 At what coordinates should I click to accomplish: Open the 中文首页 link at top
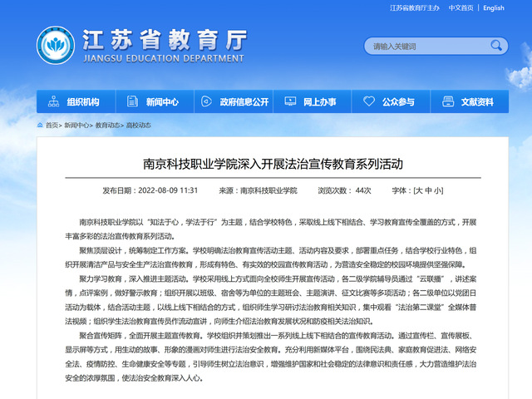[x=460, y=8]
